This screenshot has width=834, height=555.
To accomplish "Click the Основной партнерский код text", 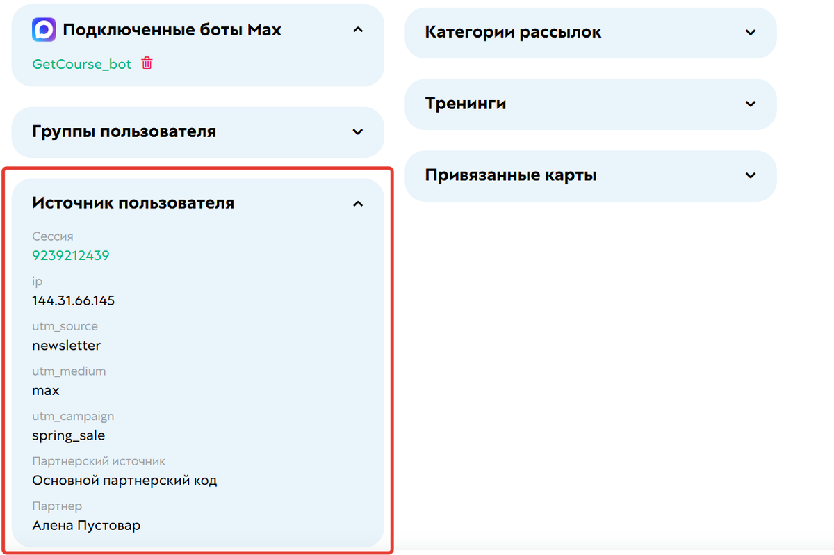I will click(x=124, y=480).
